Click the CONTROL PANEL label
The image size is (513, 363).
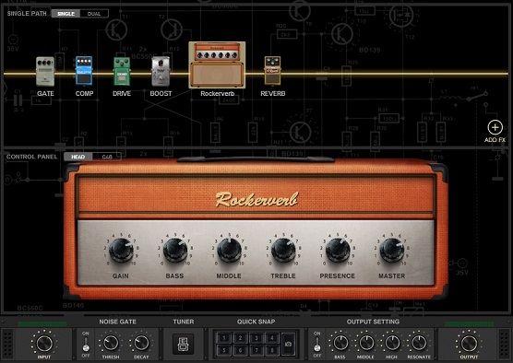point(31,157)
